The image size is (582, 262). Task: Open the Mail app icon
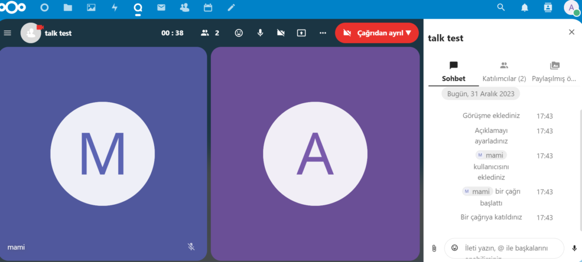tap(161, 8)
